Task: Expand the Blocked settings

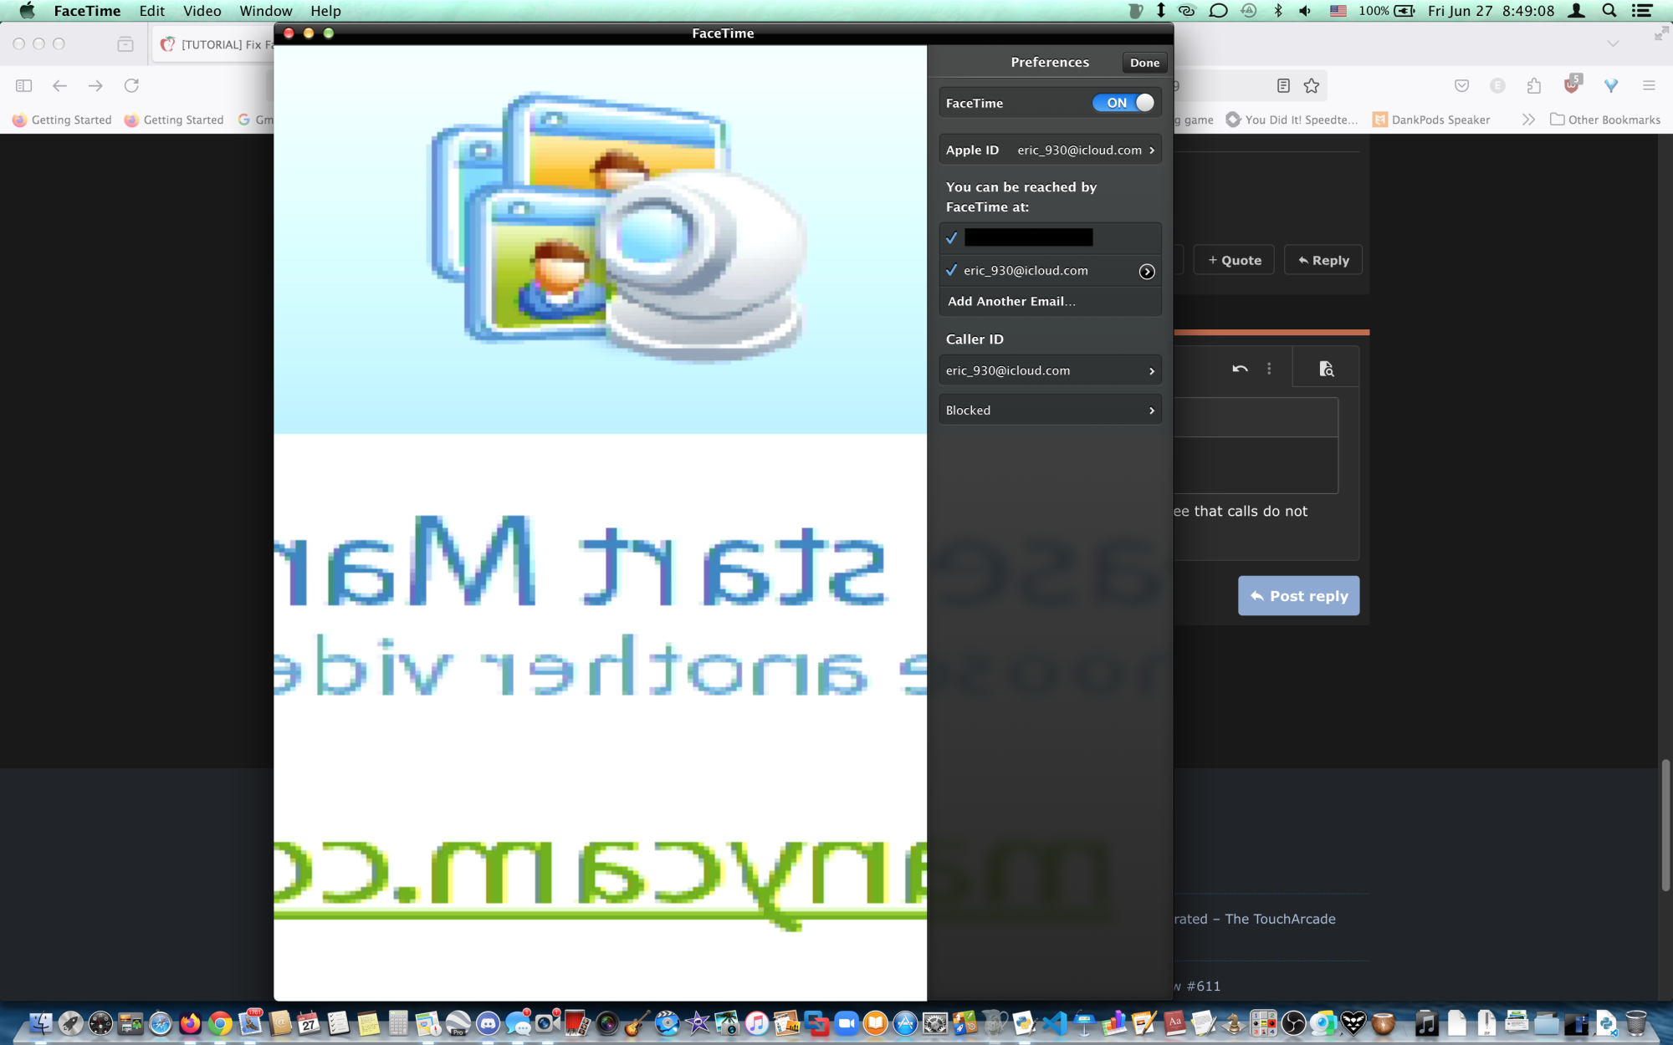Action: pos(1050,410)
